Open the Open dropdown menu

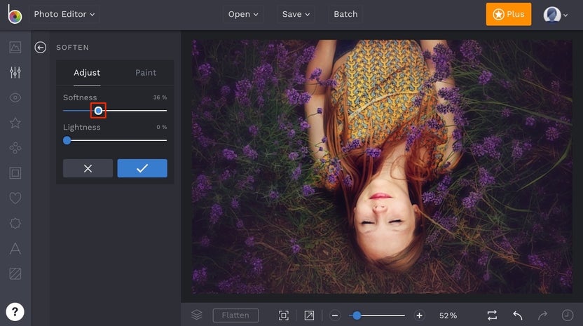point(243,14)
